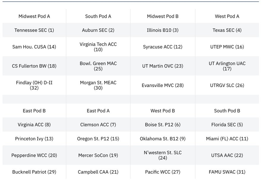267x190 pixels.
Task: Select Princeton Ivy (13) cell
Action: click(34, 139)
